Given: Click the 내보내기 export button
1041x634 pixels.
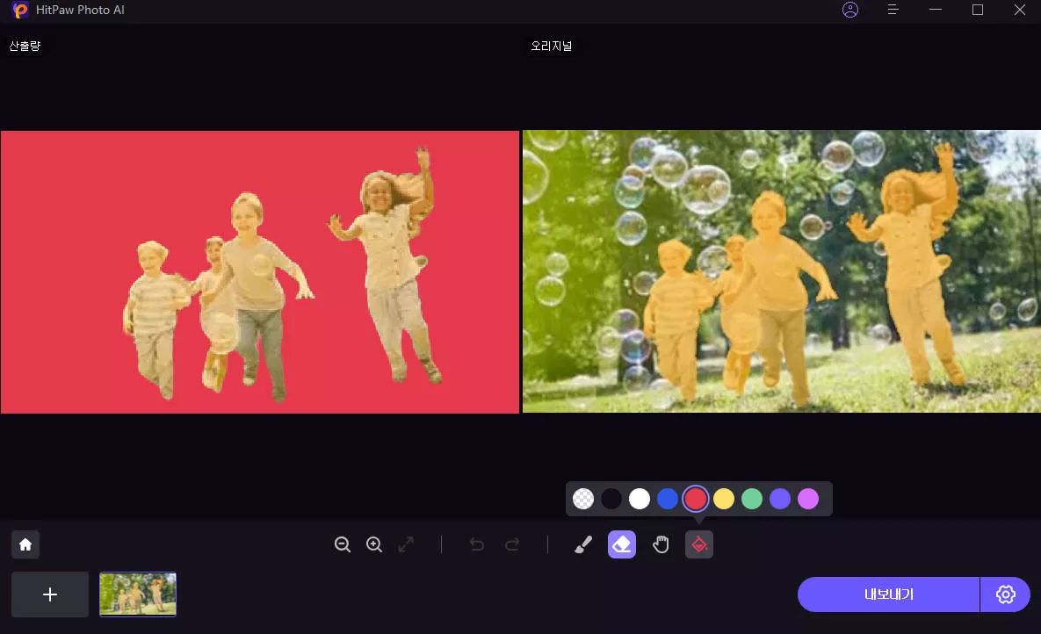Looking at the screenshot, I should tap(888, 594).
